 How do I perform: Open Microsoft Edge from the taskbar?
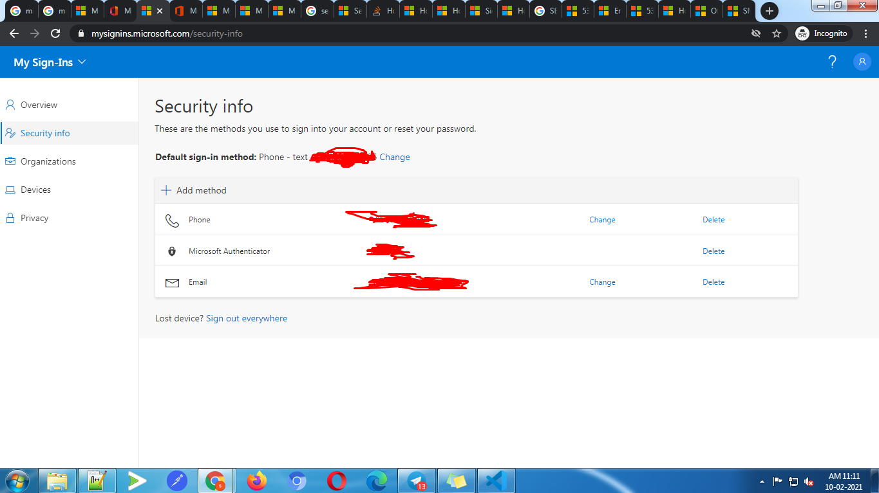tap(377, 481)
